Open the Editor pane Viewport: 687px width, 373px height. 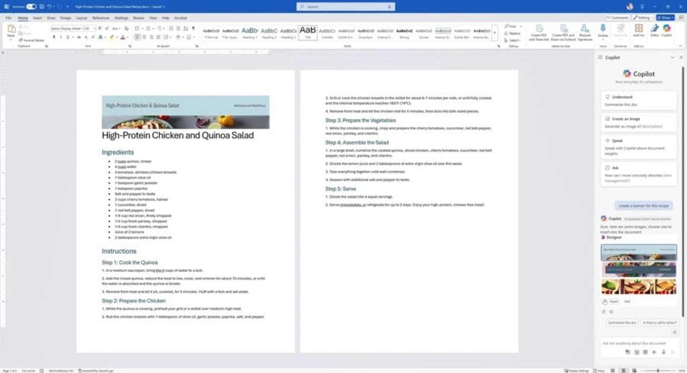655,31
